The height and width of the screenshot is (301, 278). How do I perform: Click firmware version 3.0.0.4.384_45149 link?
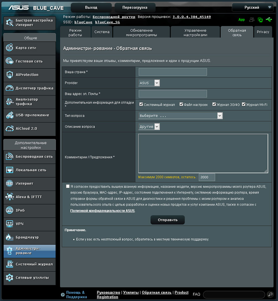[x=192, y=17]
